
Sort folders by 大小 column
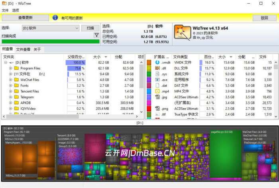click(98, 57)
